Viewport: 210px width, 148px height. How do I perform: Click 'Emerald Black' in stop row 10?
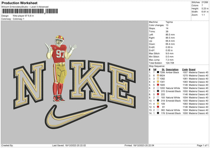pyautogui.click(x=173, y=101)
